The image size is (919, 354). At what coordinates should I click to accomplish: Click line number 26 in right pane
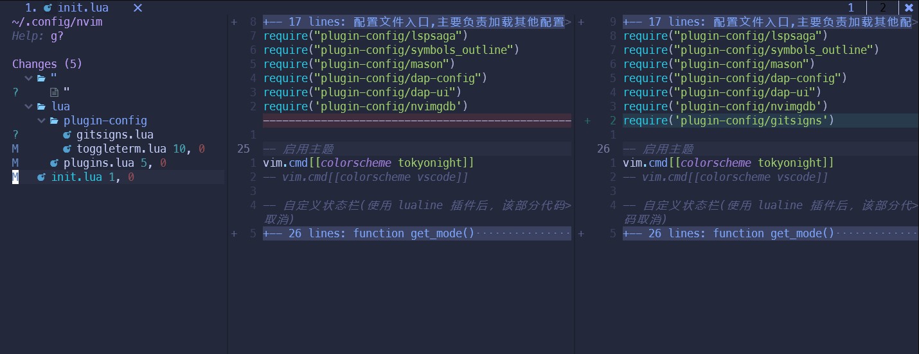(x=603, y=149)
